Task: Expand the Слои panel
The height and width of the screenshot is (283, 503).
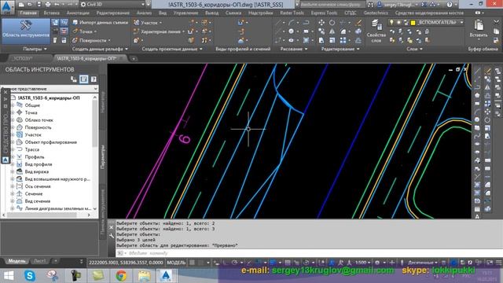Action: pos(414,49)
